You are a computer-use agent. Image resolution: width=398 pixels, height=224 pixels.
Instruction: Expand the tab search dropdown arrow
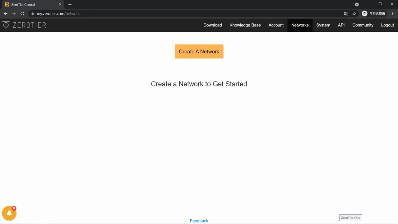pyautogui.click(x=357, y=4)
